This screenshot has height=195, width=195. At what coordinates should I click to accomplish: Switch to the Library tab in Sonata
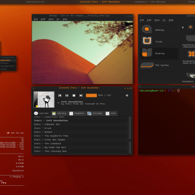tap(59, 113)
